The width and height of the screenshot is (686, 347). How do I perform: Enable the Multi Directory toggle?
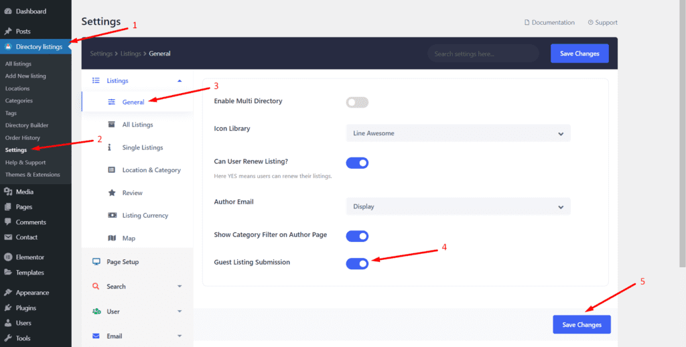point(357,102)
